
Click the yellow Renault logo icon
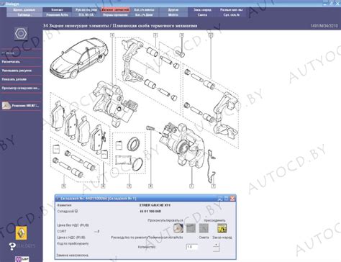pos(22,232)
